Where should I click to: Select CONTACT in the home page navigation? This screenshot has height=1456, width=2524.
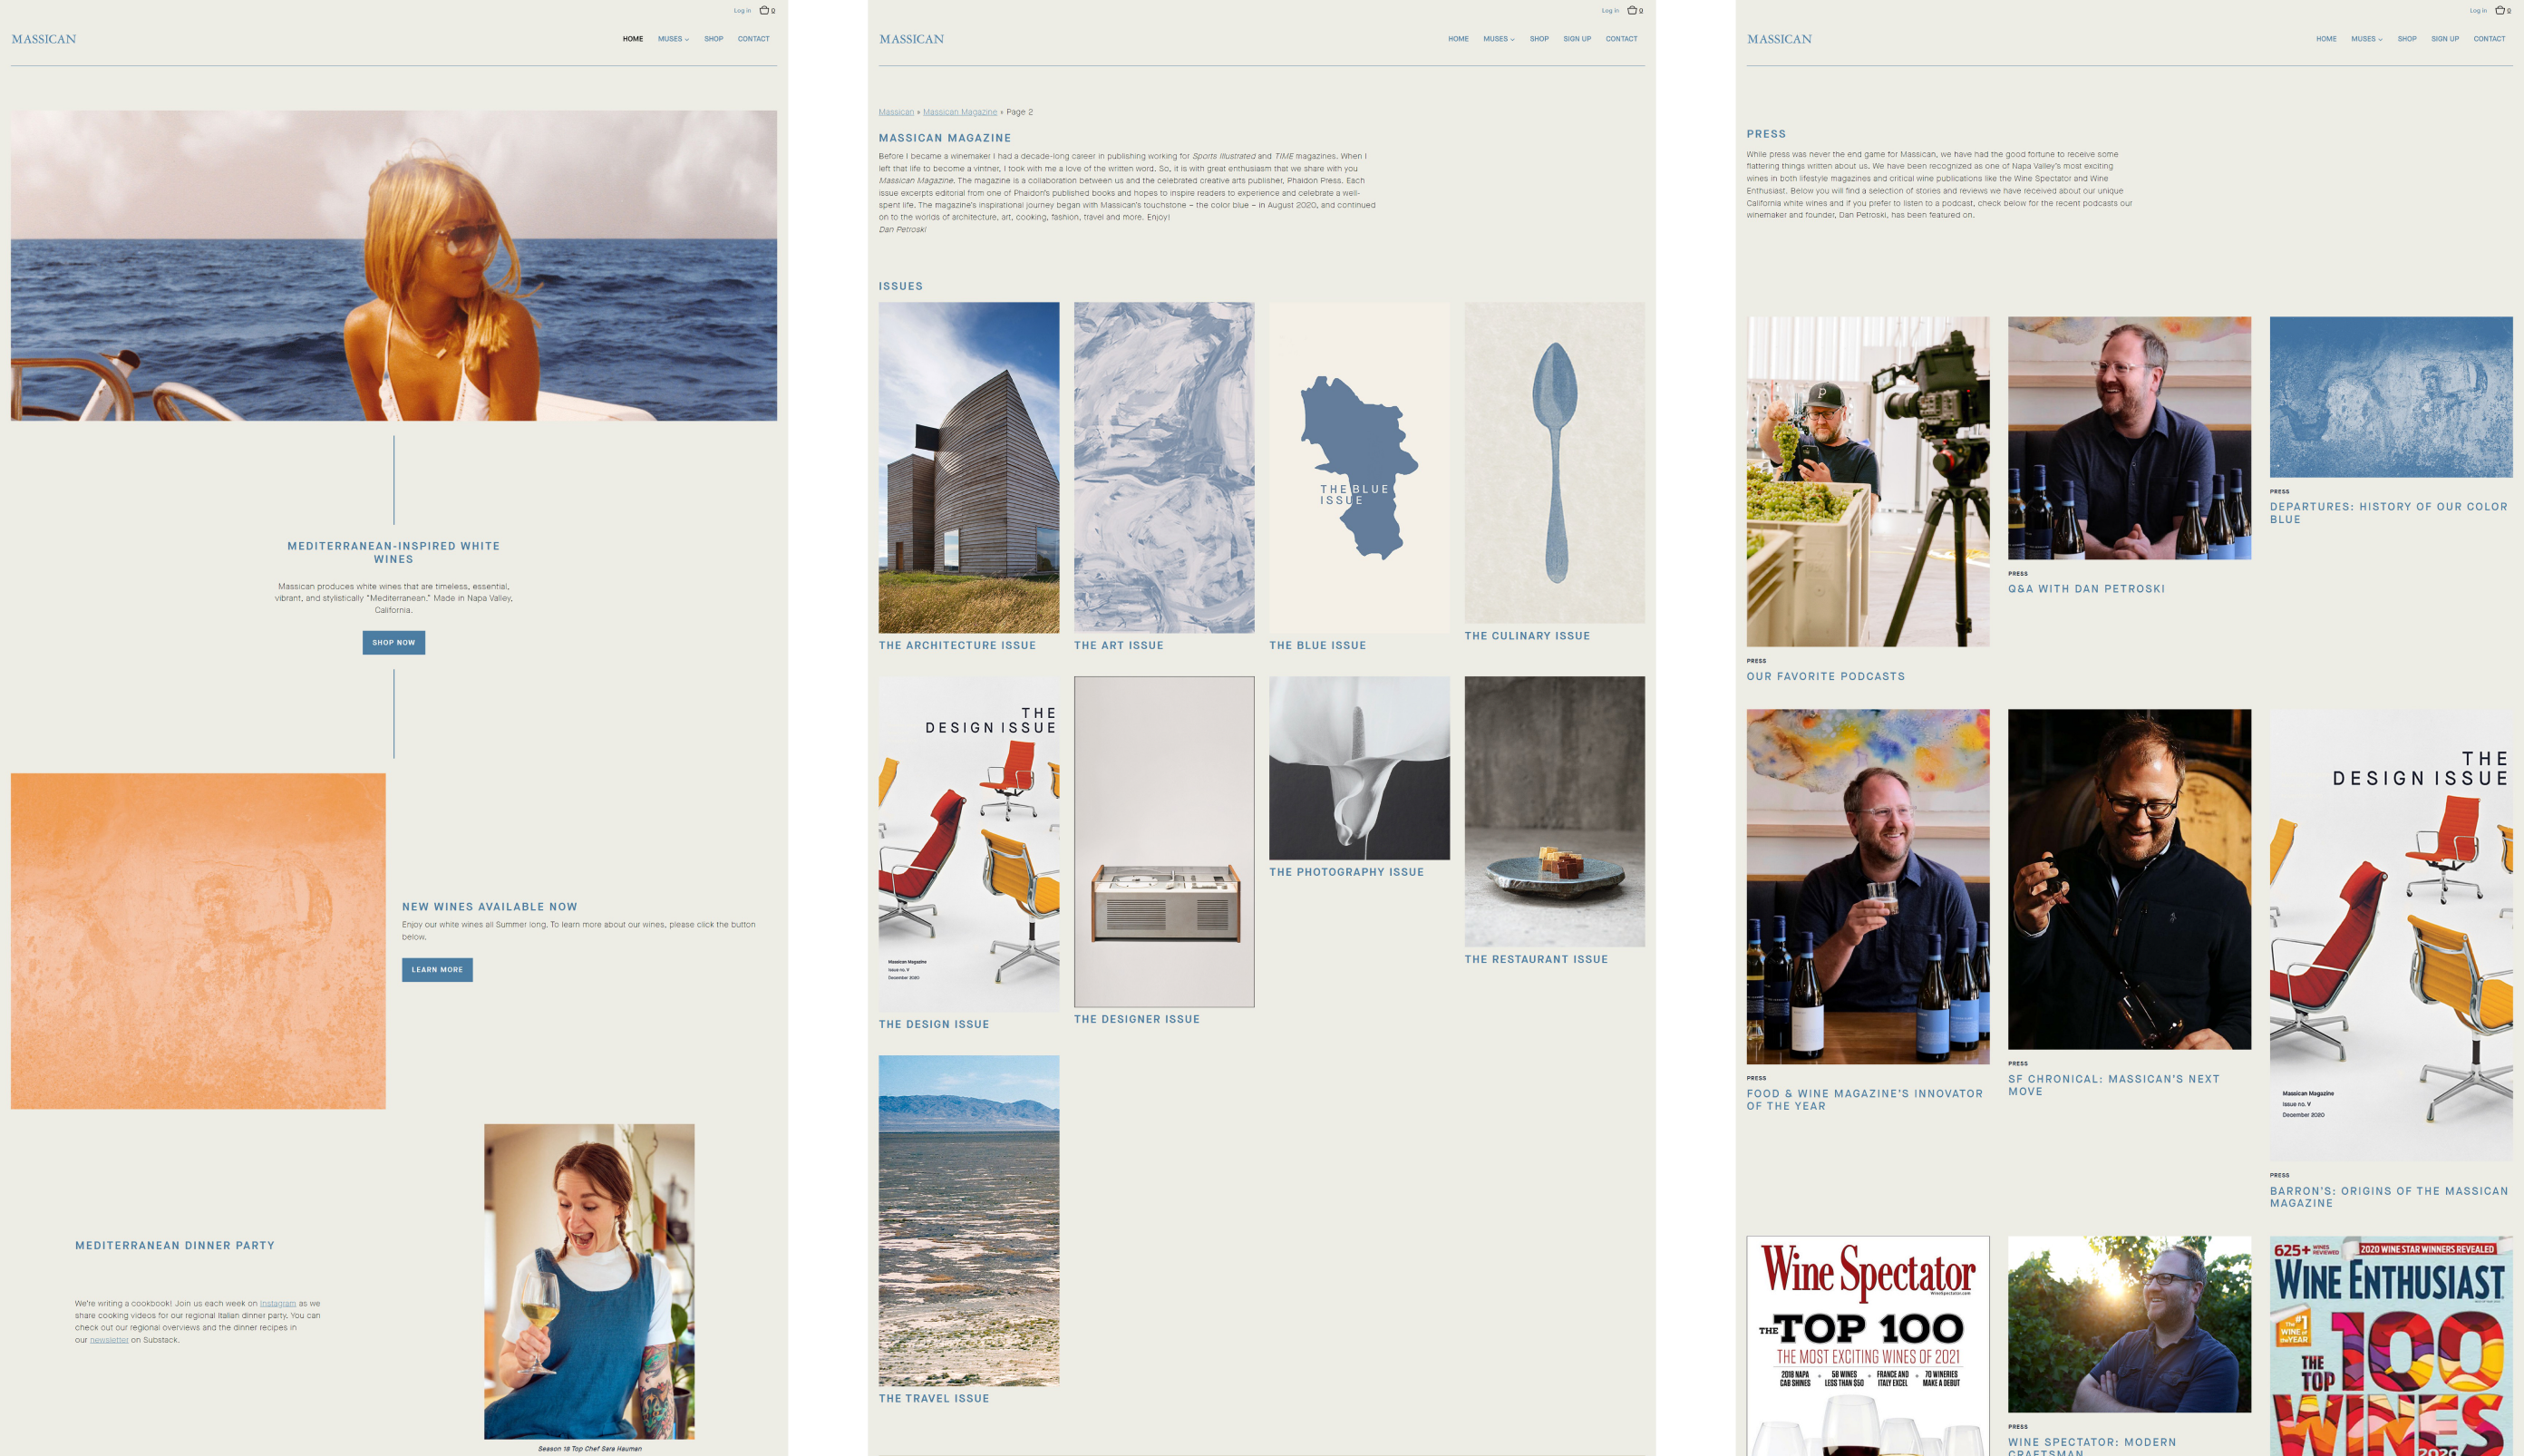tap(754, 39)
